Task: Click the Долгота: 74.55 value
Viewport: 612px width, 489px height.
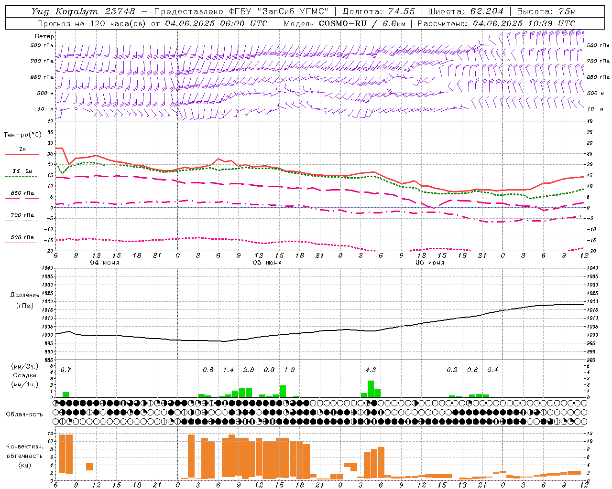Action: (x=379, y=11)
